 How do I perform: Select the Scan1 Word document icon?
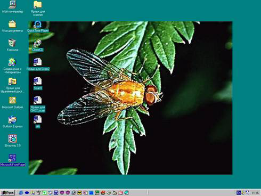pyautogui.click(x=38, y=81)
